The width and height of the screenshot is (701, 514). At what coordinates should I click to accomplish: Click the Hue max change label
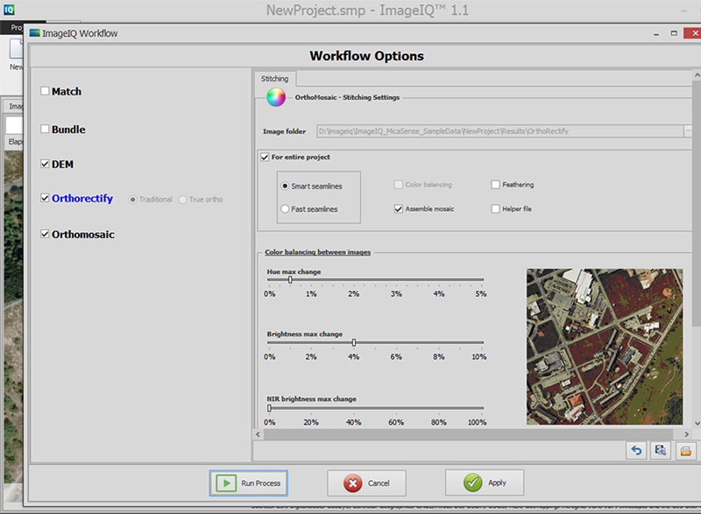294,271
